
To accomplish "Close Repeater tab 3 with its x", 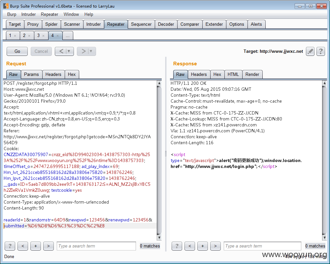I will 43,36.
